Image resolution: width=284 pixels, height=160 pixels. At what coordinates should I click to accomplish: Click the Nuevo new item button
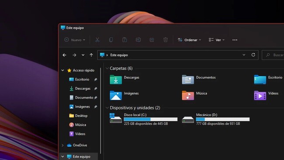coord(75,40)
